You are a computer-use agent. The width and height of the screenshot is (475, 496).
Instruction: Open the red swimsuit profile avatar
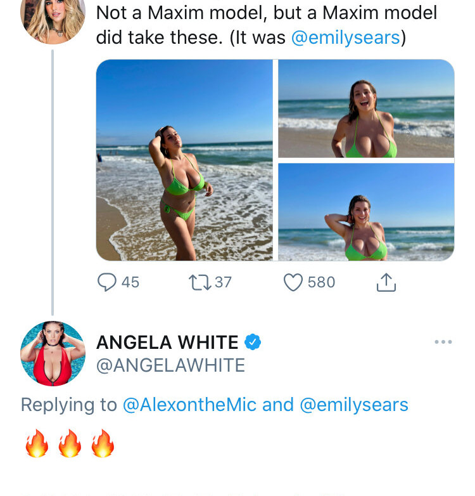pyautogui.click(x=53, y=354)
